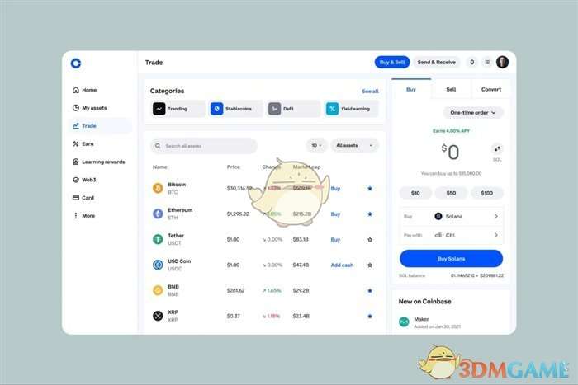The height and width of the screenshot is (385, 578).
Task: Click Add cash in USD Coin row
Action: tap(342, 265)
